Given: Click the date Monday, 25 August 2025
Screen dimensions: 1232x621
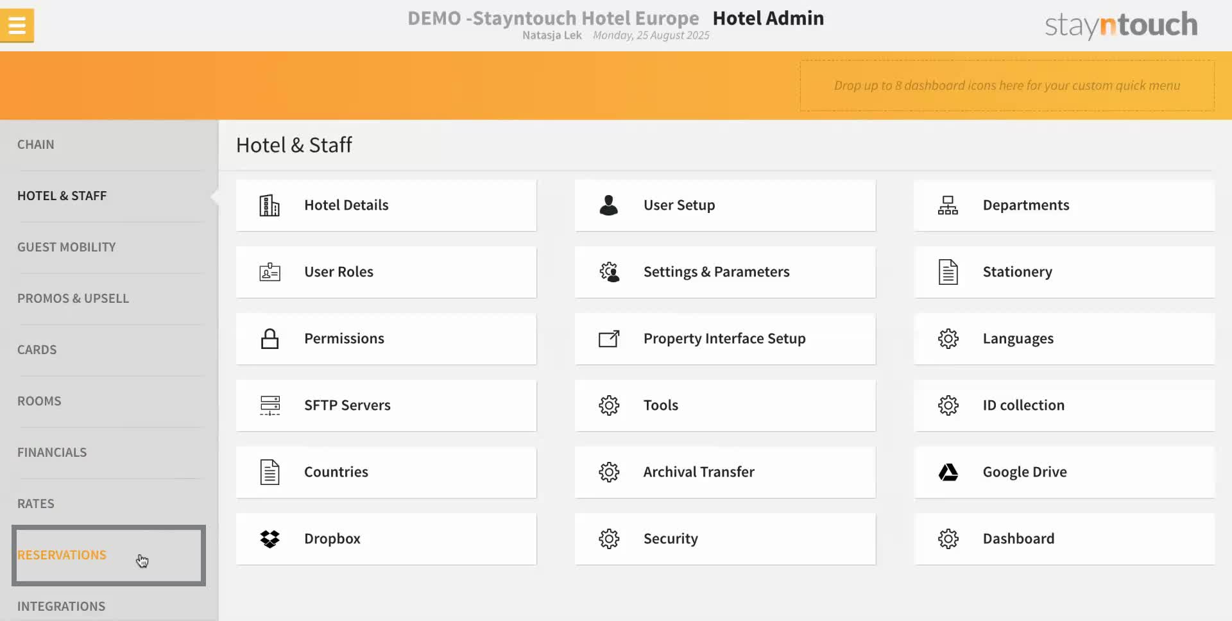Looking at the screenshot, I should click(x=651, y=35).
